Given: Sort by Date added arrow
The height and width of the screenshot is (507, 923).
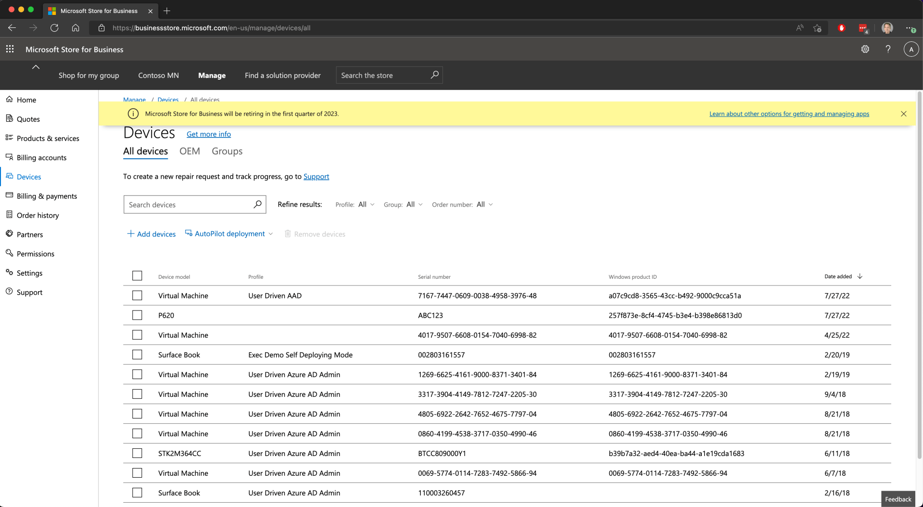Looking at the screenshot, I should 860,276.
